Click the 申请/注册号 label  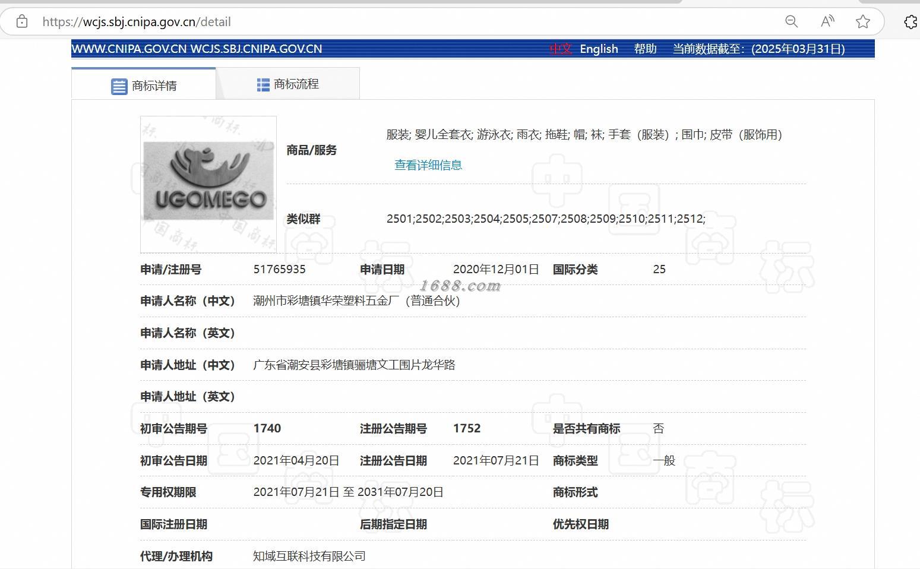(171, 269)
